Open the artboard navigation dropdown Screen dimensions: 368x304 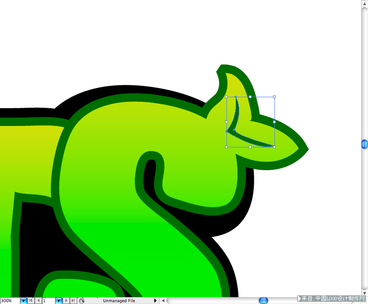click(59, 301)
